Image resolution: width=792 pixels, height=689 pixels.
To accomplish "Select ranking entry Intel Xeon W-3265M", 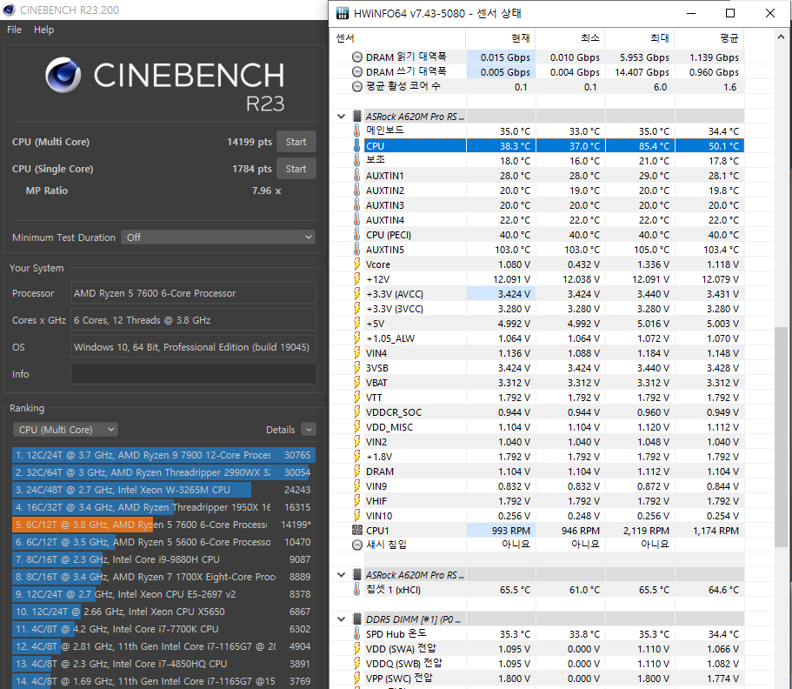I will click(163, 490).
